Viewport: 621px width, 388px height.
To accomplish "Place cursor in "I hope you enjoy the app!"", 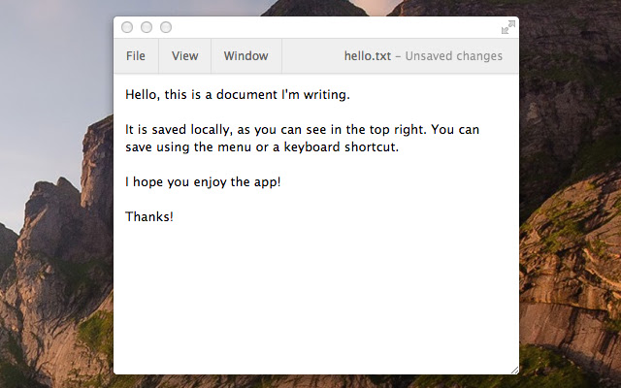I will click(x=203, y=182).
